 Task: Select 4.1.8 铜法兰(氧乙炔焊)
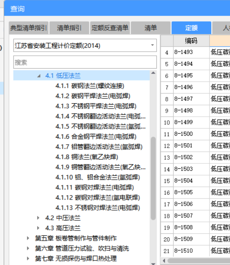coord(87,157)
